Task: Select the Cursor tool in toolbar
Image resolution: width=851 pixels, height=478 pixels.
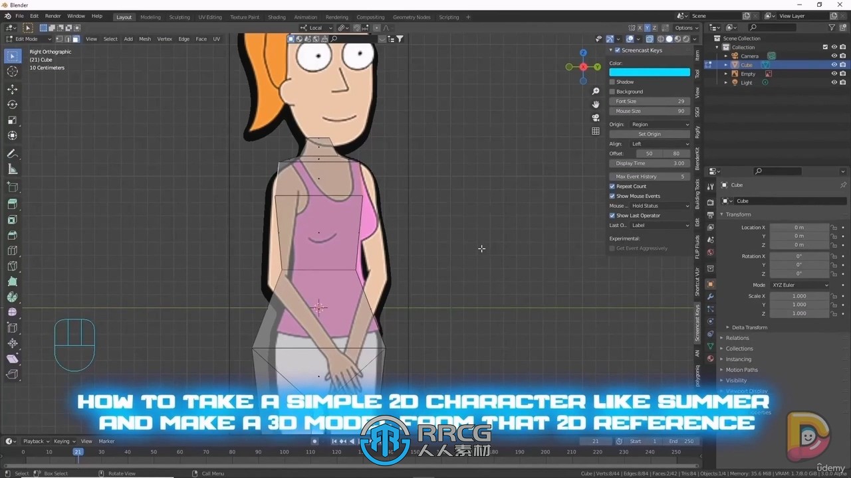Action: (12, 72)
